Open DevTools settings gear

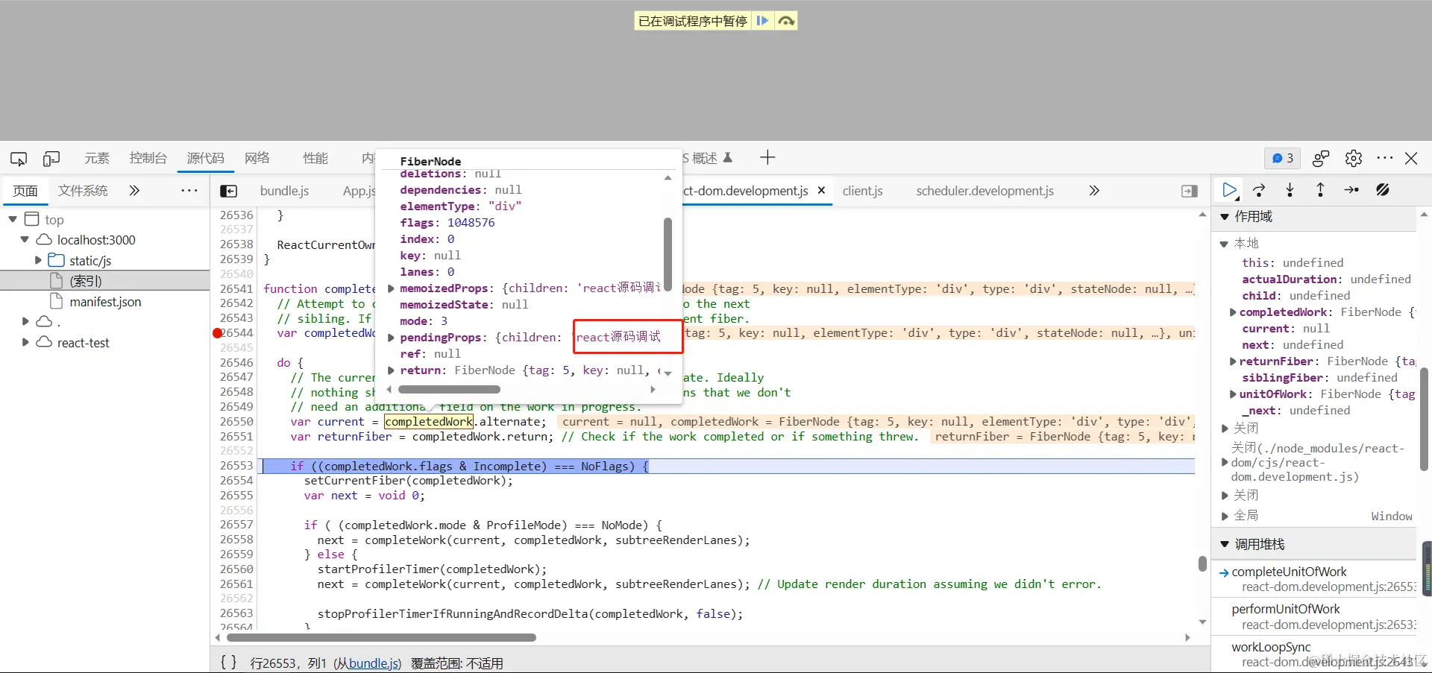coord(1354,158)
